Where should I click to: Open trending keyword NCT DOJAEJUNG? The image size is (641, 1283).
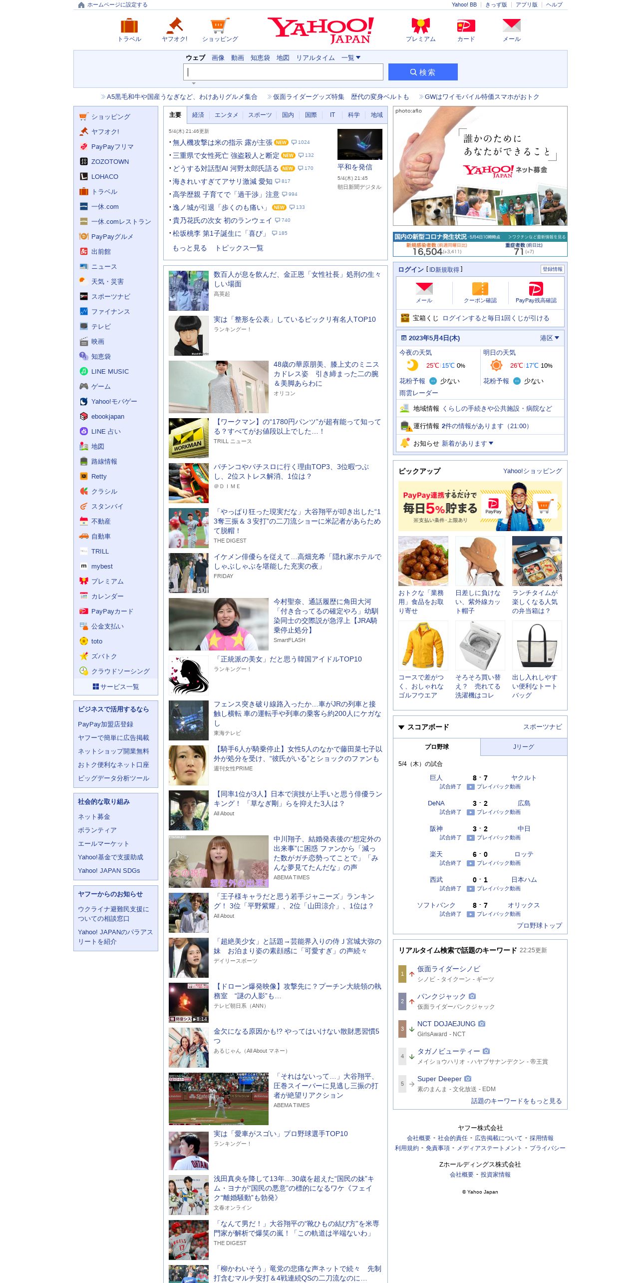pyautogui.click(x=446, y=1024)
